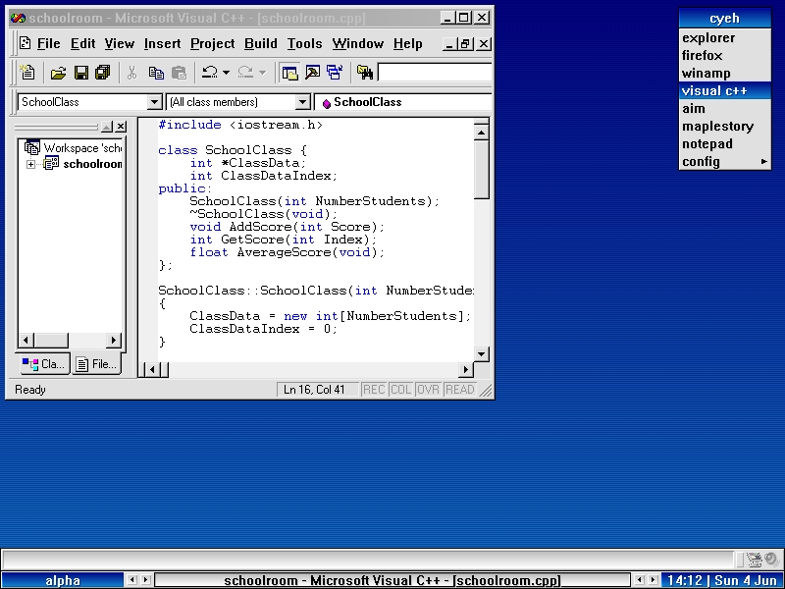Viewport: 785px width, 589px height.
Task: Open the Build menu
Action: [x=260, y=44]
